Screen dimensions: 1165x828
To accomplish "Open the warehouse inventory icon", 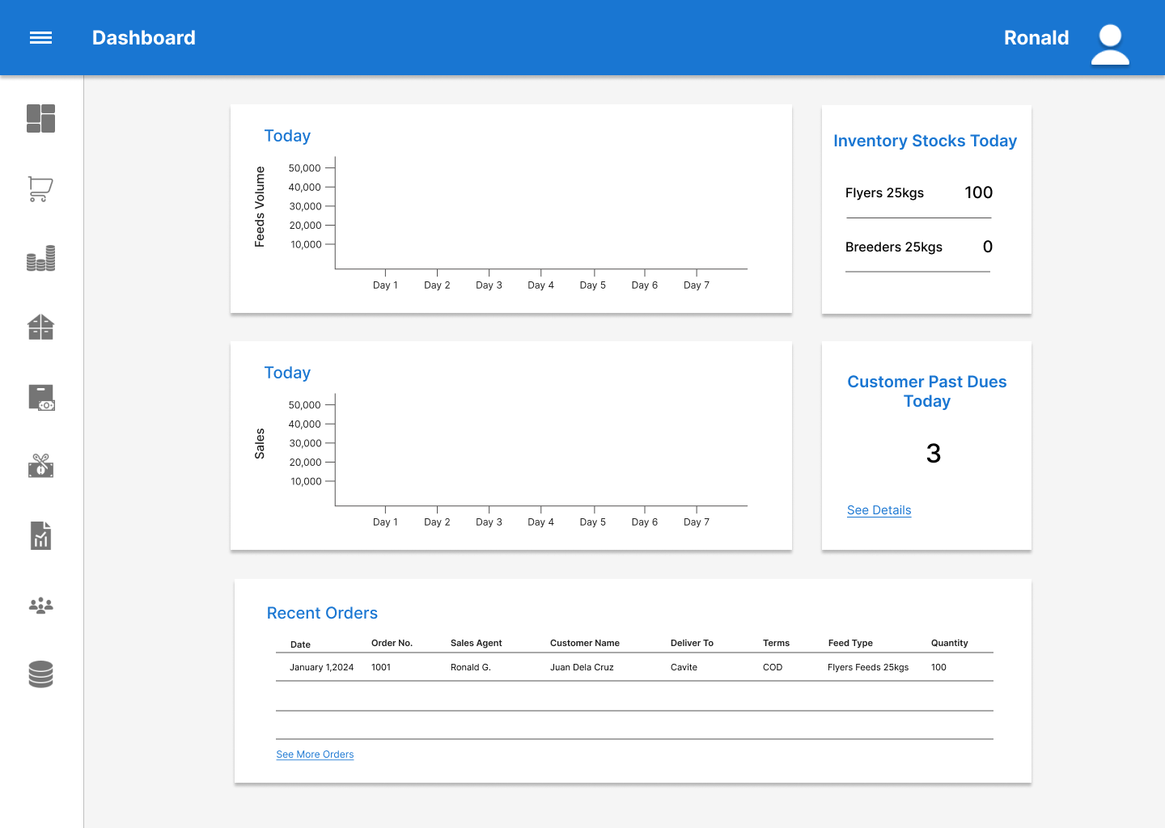I will pyautogui.click(x=40, y=327).
